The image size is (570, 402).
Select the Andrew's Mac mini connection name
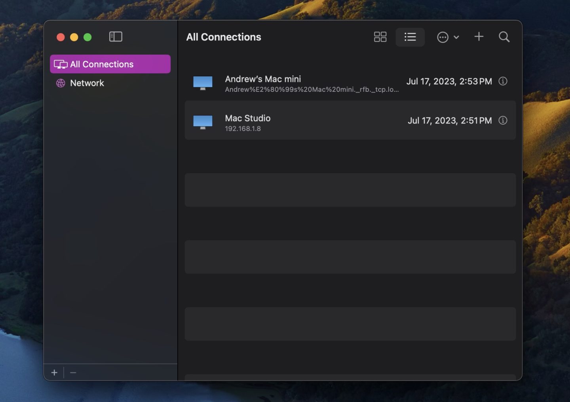pyautogui.click(x=263, y=79)
